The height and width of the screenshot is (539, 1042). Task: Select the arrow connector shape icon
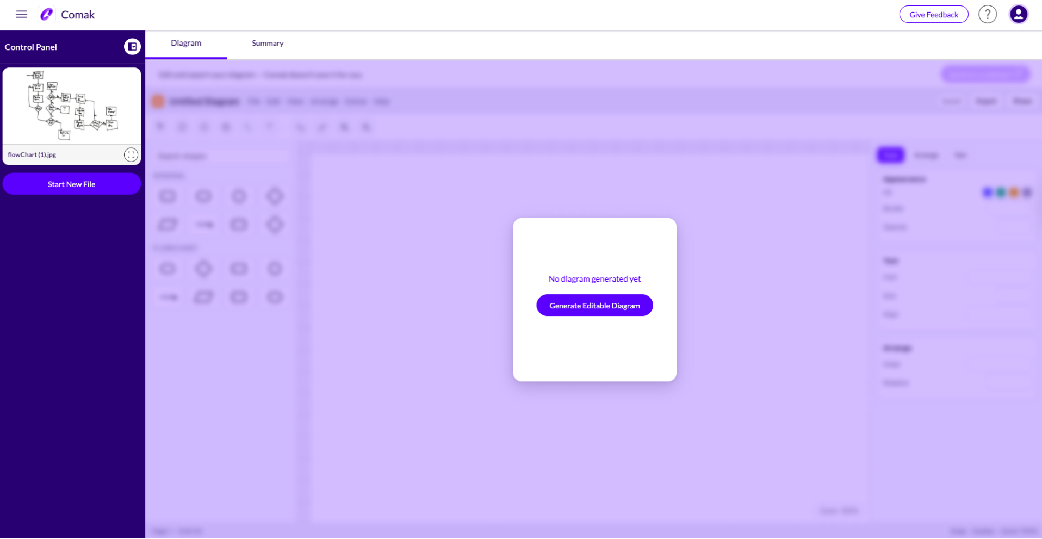click(203, 224)
